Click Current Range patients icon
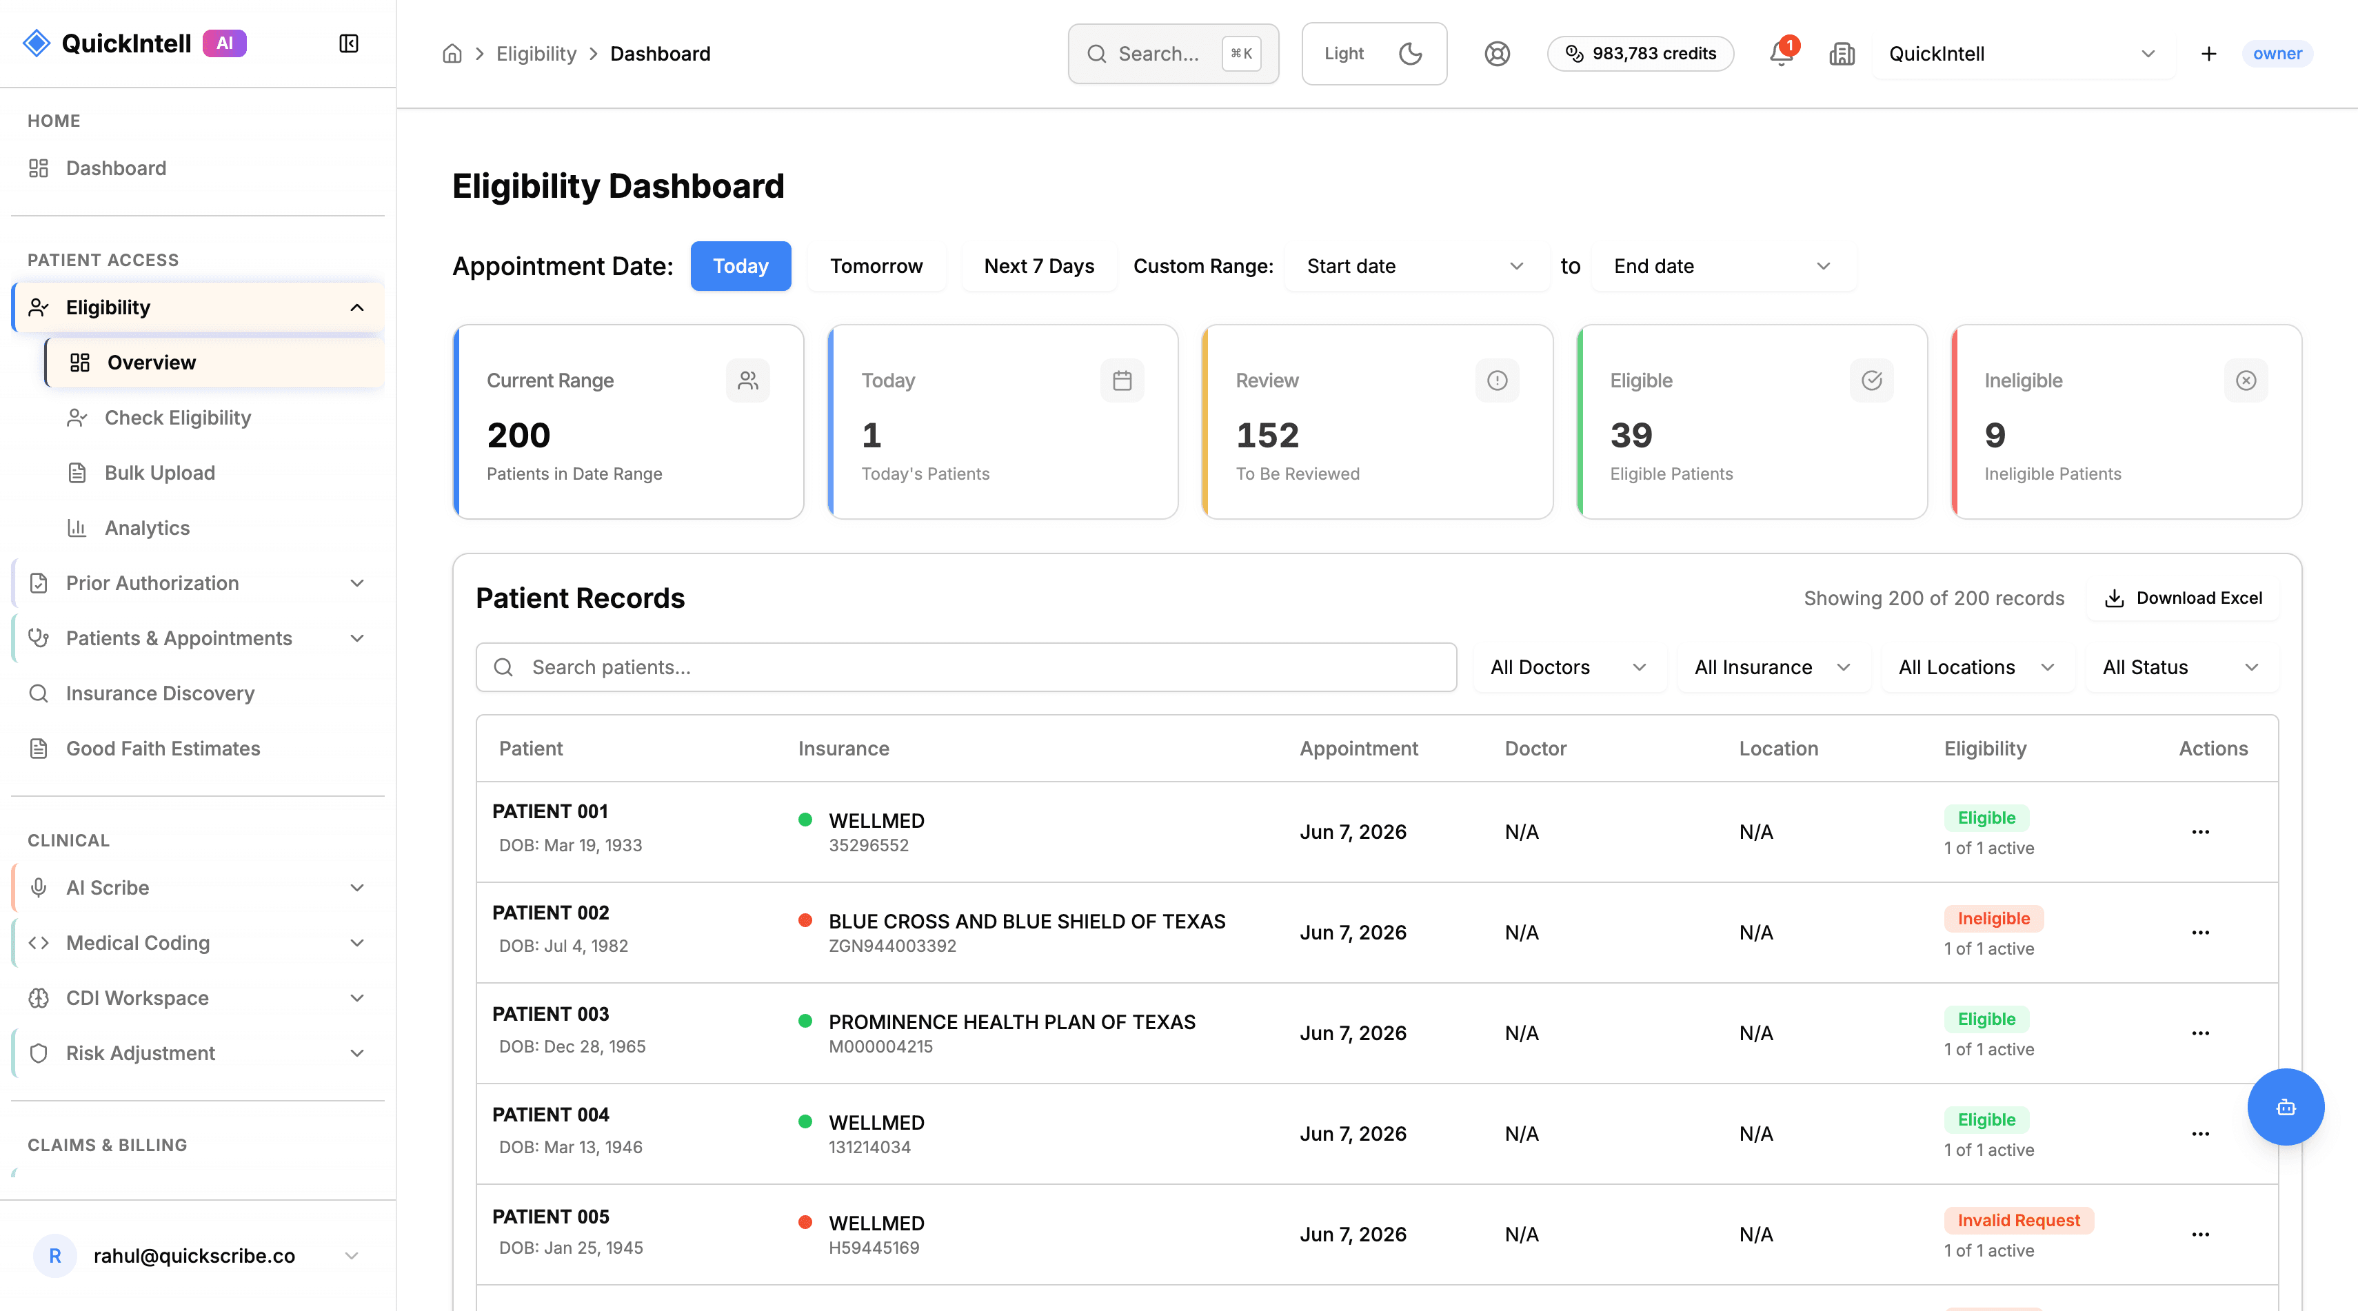The width and height of the screenshot is (2358, 1311). (x=748, y=380)
